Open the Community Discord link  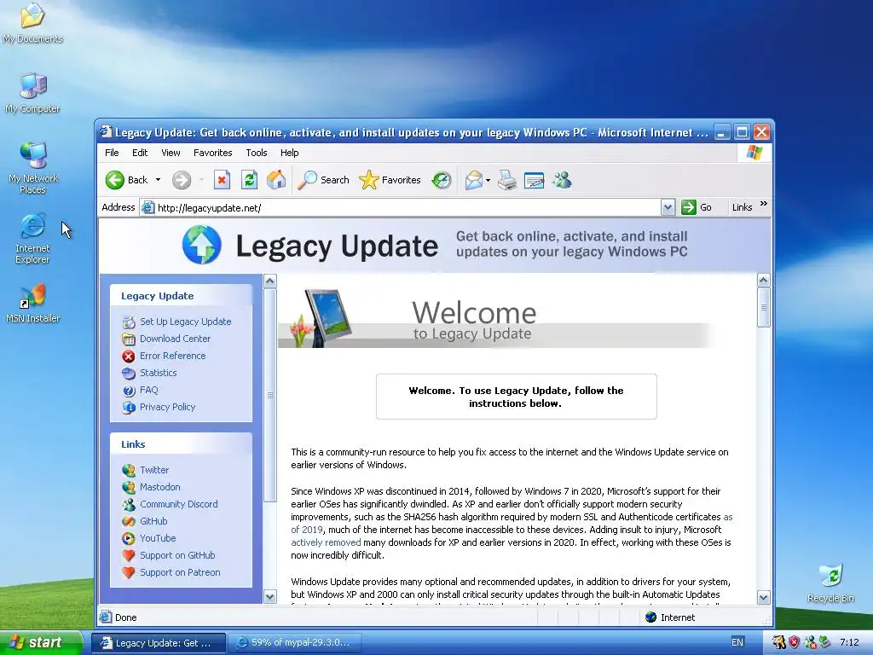click(x=179, y=504)
